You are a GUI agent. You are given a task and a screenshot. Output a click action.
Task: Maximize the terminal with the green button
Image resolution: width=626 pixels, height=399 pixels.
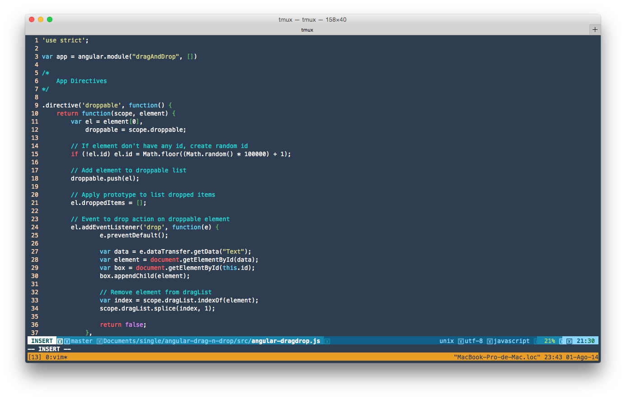pos(50,19)
